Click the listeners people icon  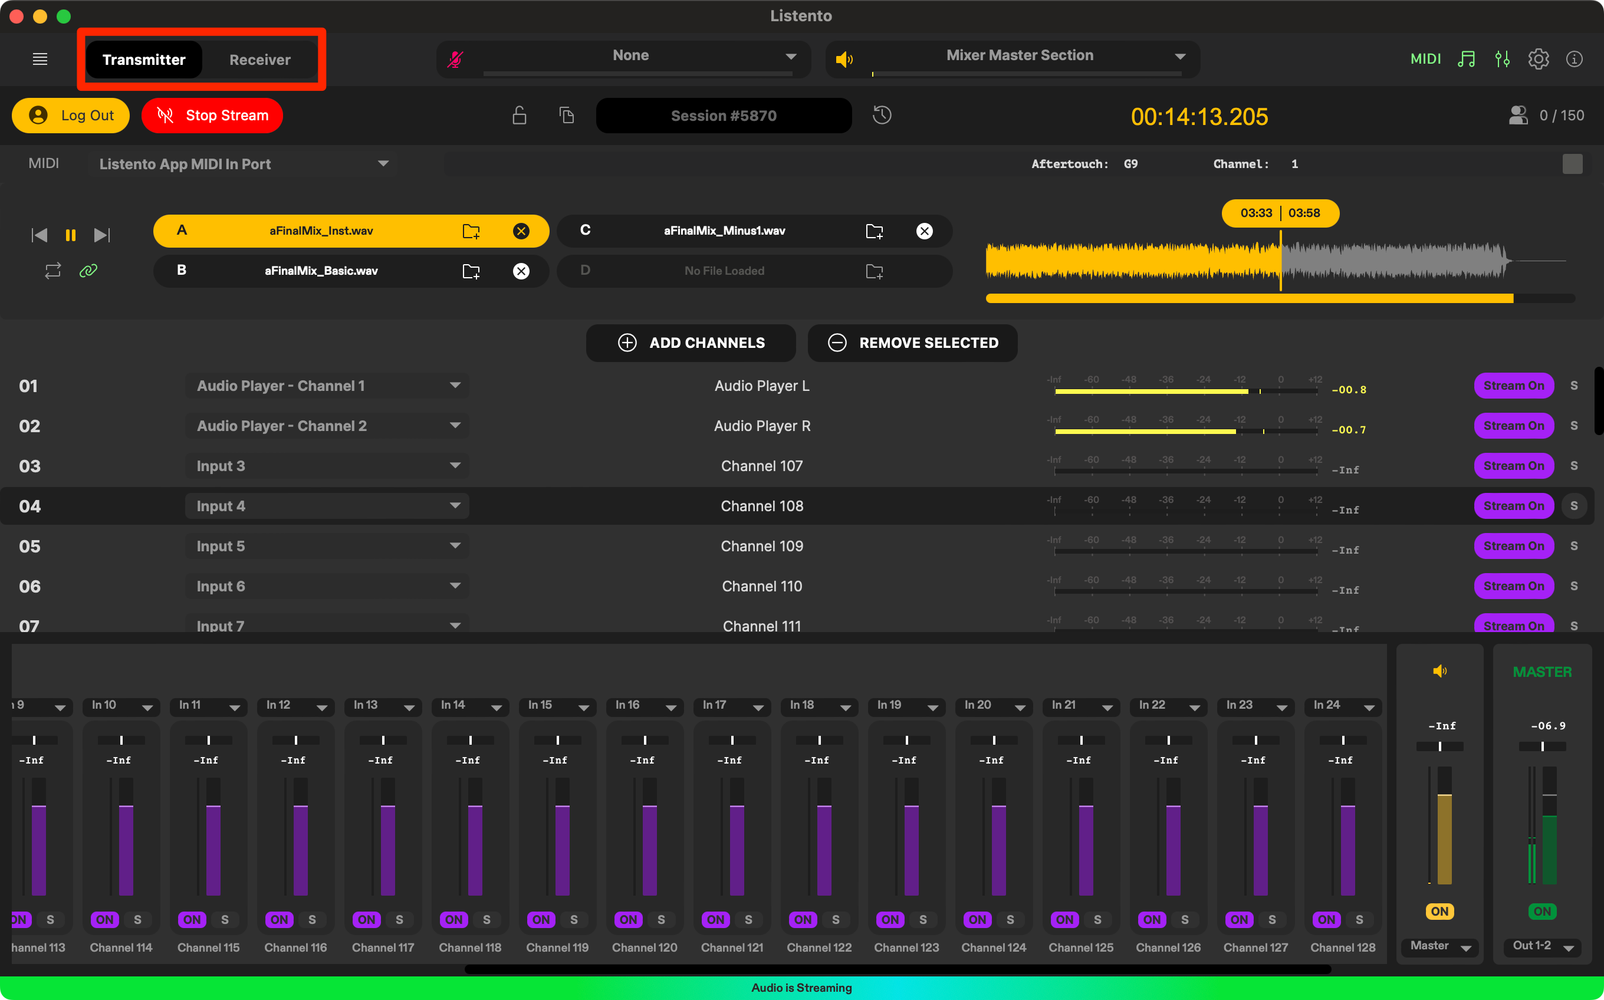pyautogui.click(x=1518, y=115)
